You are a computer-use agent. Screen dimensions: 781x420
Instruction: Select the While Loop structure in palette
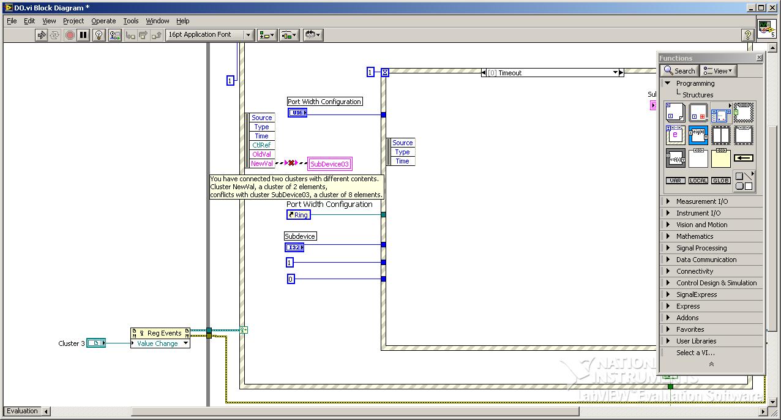pos(698,112)
